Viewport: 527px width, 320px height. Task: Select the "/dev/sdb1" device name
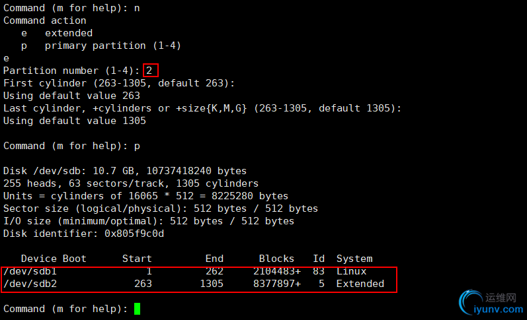(30, 271)
